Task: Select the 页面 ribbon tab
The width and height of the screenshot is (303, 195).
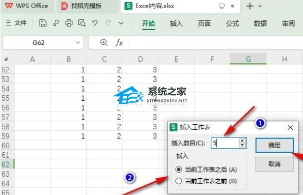Action: [204, 23]
